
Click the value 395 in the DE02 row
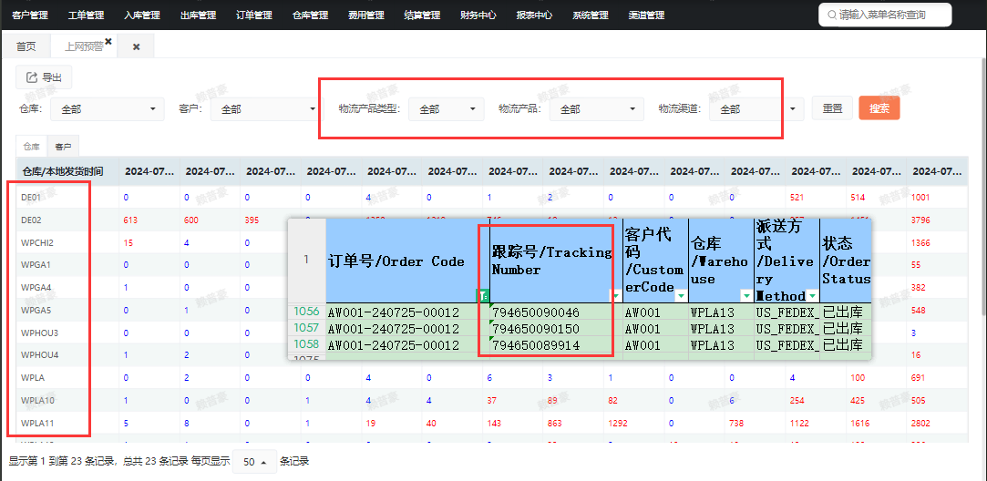[x=252, y=220]
